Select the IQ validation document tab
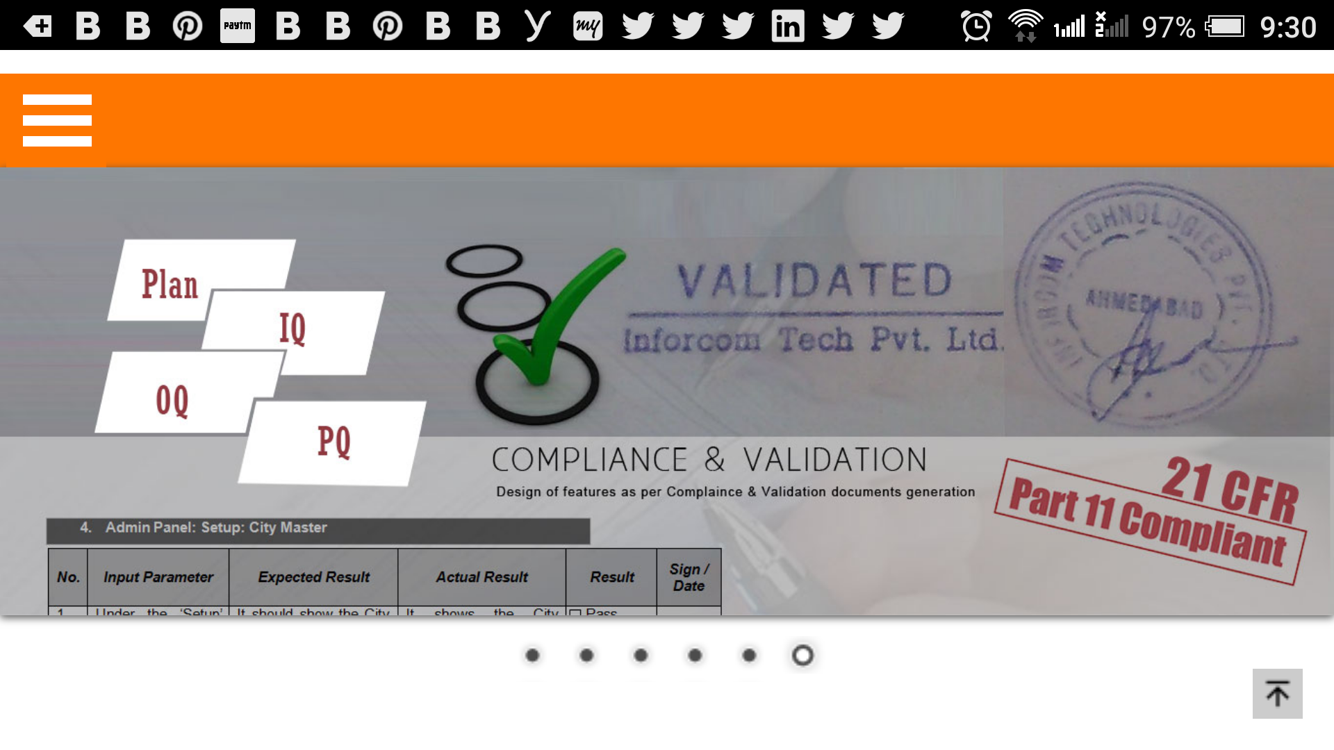 291,327
